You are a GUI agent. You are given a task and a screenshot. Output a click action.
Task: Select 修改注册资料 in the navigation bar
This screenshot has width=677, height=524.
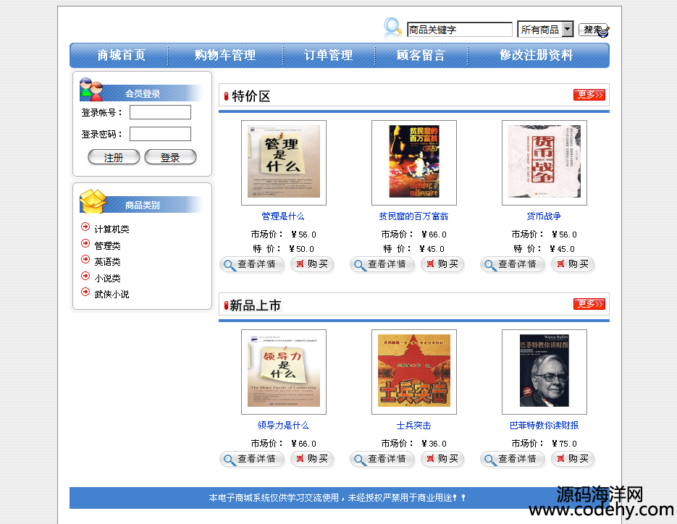tap(536, 55)
